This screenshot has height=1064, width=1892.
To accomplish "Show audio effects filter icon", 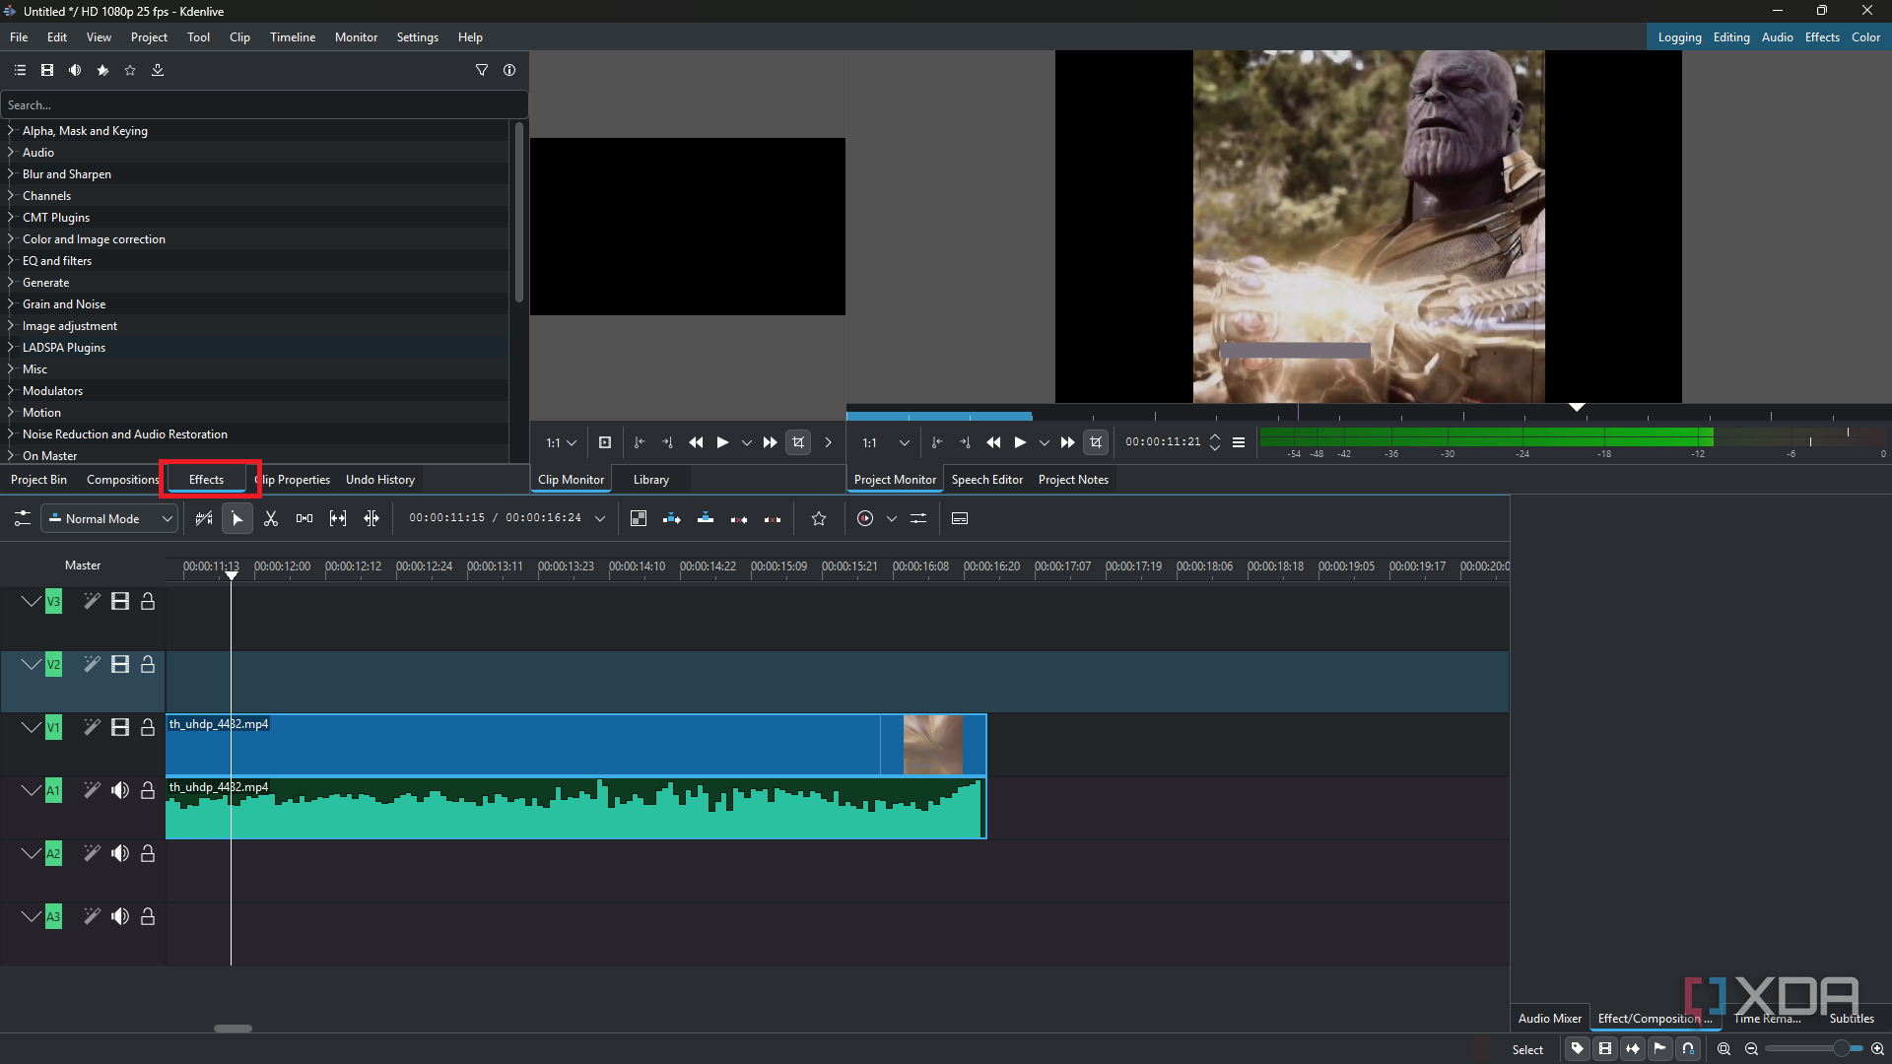I will click(75, 70).
